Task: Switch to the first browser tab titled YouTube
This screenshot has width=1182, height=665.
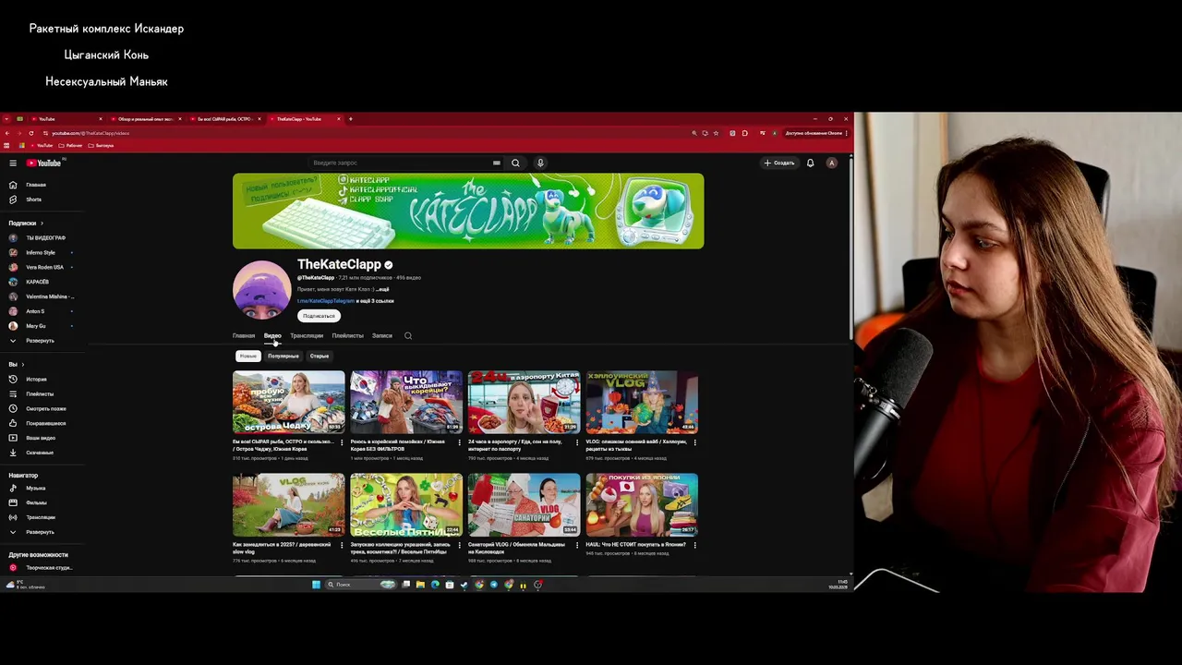Action: coord(65,119)
